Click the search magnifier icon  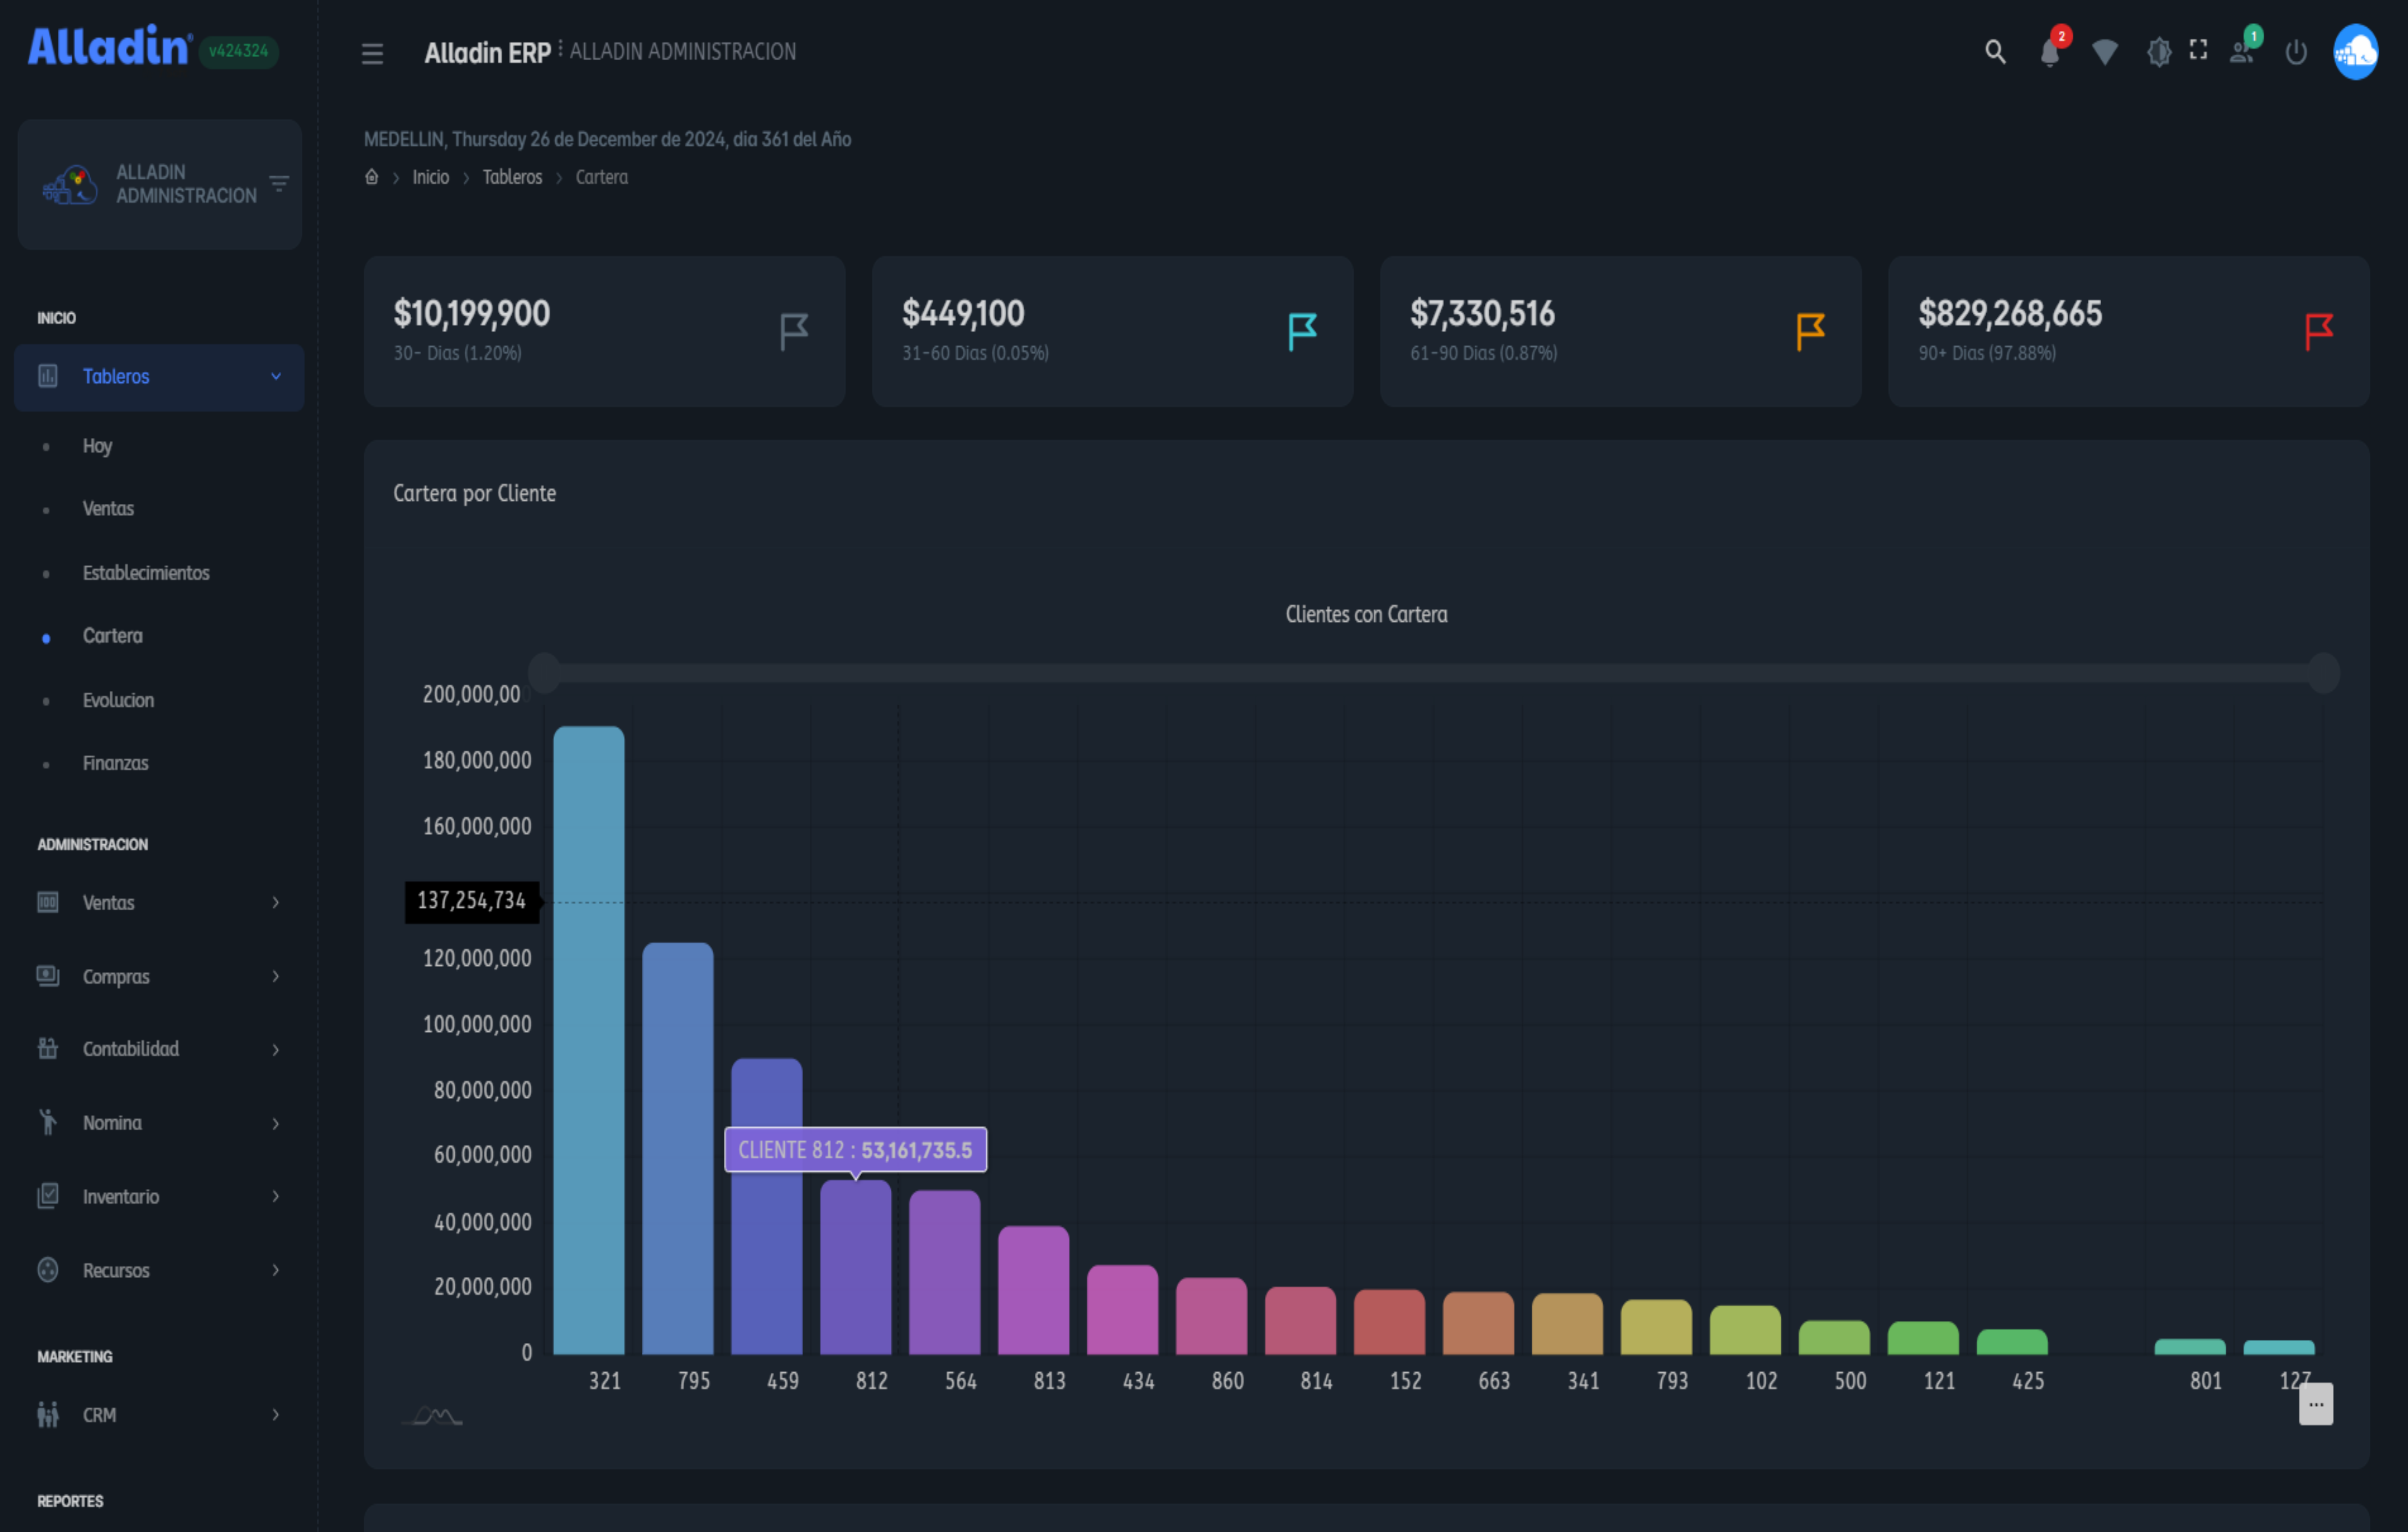tap(1995, 52)
